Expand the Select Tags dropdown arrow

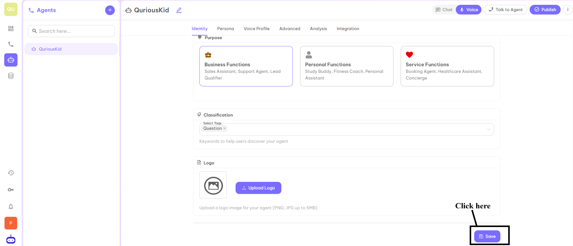tap(489, 129)
